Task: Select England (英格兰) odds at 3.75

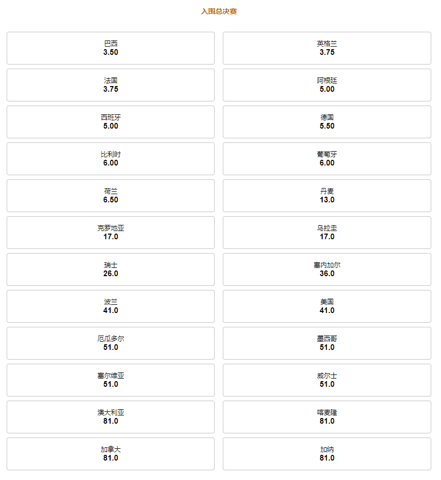Action: tap(327, 48)
